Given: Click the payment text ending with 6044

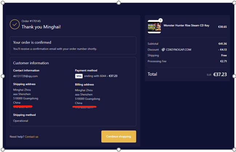Looking at the screenshot, I should (x=95, y=76).
